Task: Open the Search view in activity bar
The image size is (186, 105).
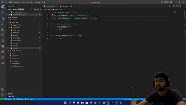Action: (x=3, y=12)
